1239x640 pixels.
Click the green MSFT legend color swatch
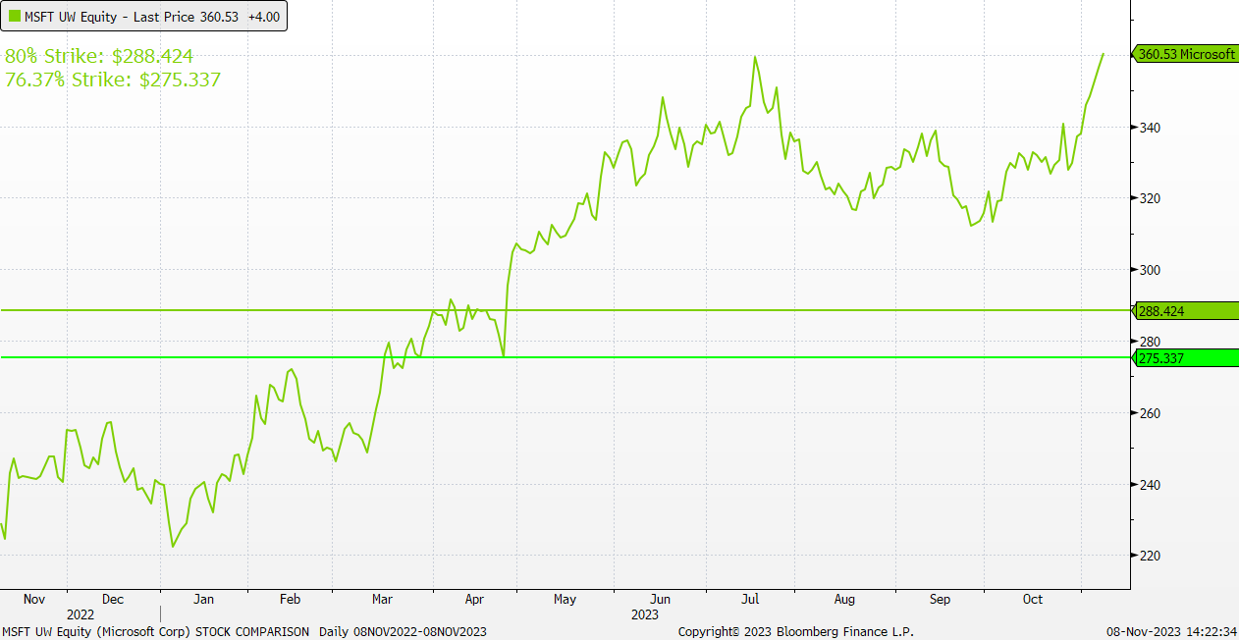15,16
